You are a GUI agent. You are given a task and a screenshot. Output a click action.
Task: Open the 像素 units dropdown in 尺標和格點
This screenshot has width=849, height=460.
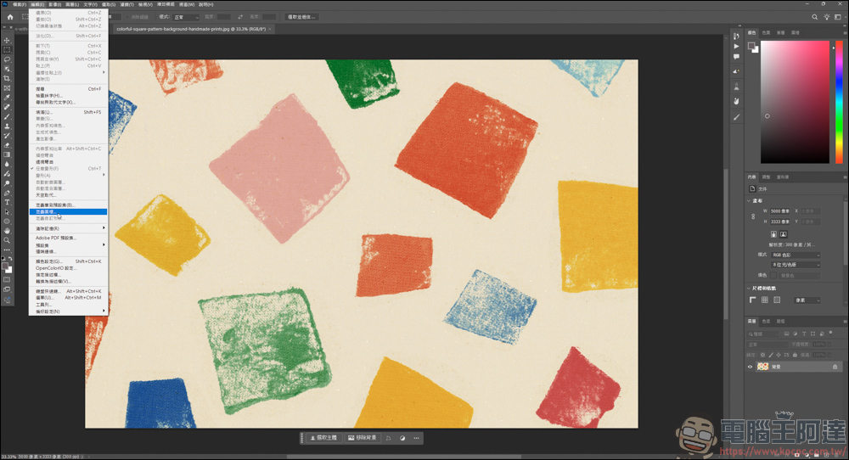click(x=806, y=300)
